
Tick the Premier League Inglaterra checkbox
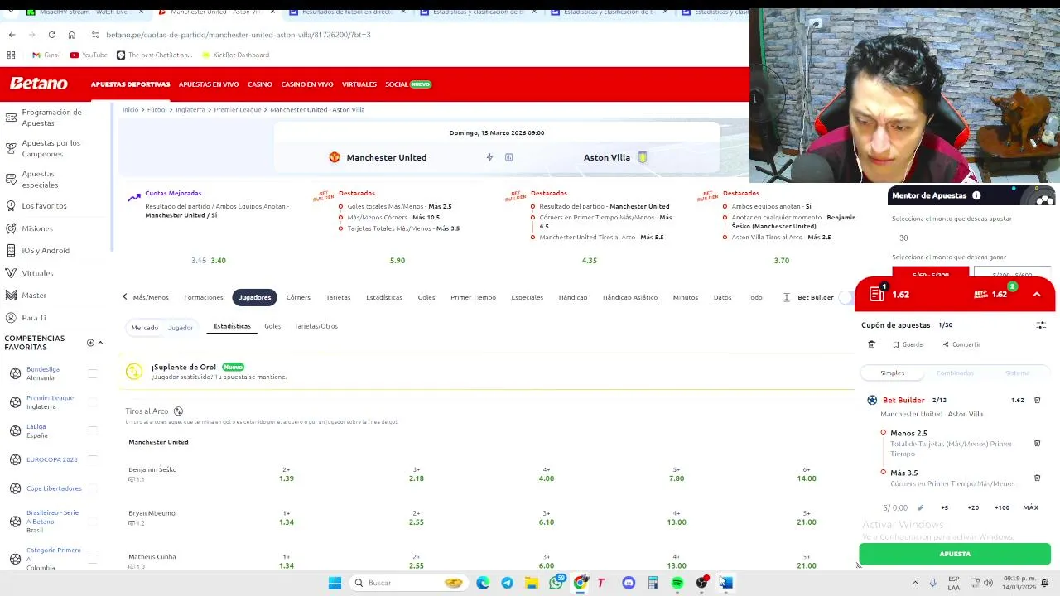click(93, 401)
